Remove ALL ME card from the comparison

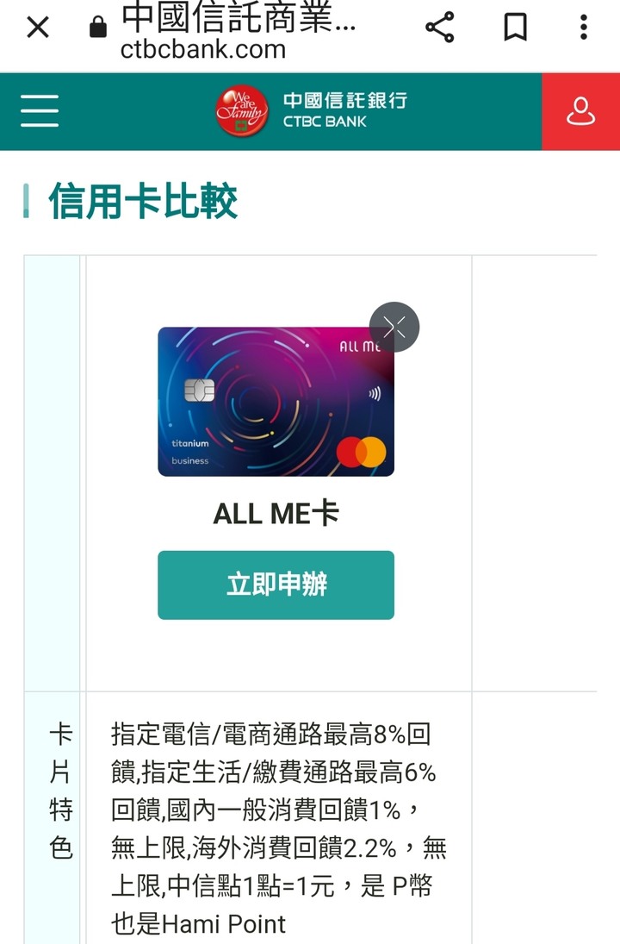pyautogui.click(x=394, y=327)
